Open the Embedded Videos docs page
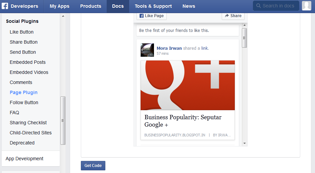This screenshot has height=173, width=315. tap(29, 72)
